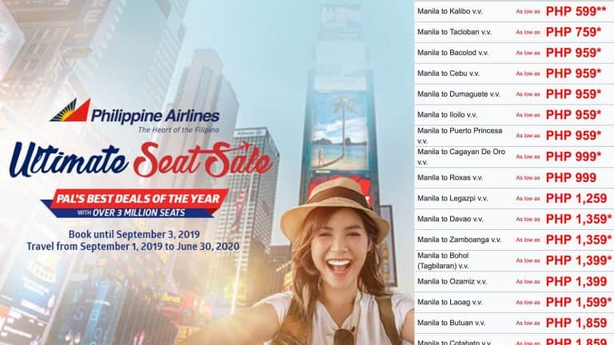Image resolution: width=614 pixels, height=345 pixels.
Task: Open the Manila to Roxas fare row
Action: [x=514, y=177]
